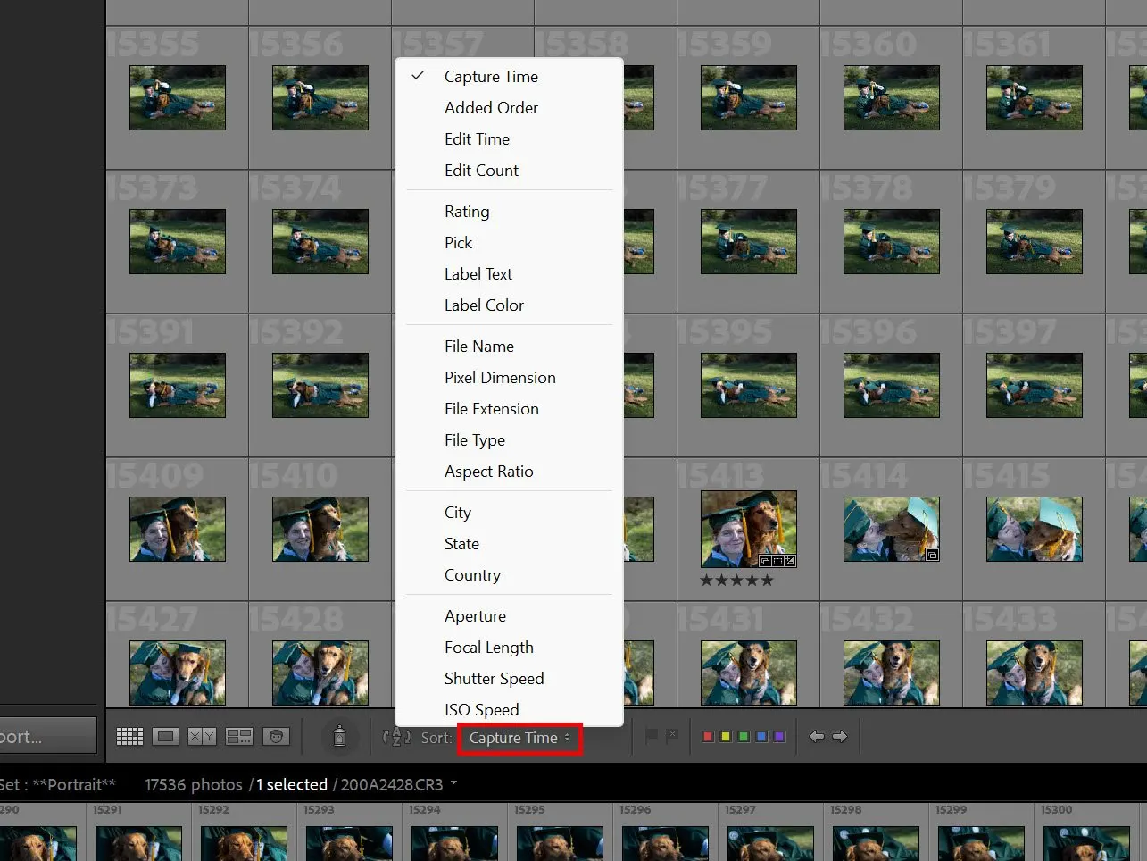Uncheck Capture Time in the sort menu

click(491, 76)
